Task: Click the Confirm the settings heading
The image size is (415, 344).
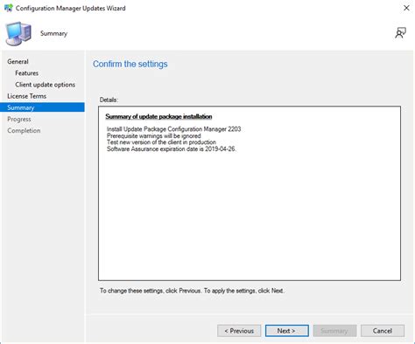Action: [130, 64]
